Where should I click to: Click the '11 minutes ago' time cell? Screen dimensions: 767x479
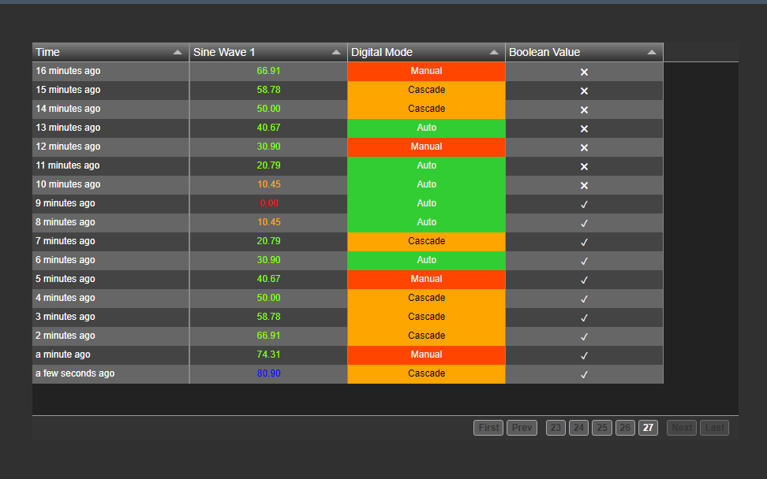coord(111,166)
